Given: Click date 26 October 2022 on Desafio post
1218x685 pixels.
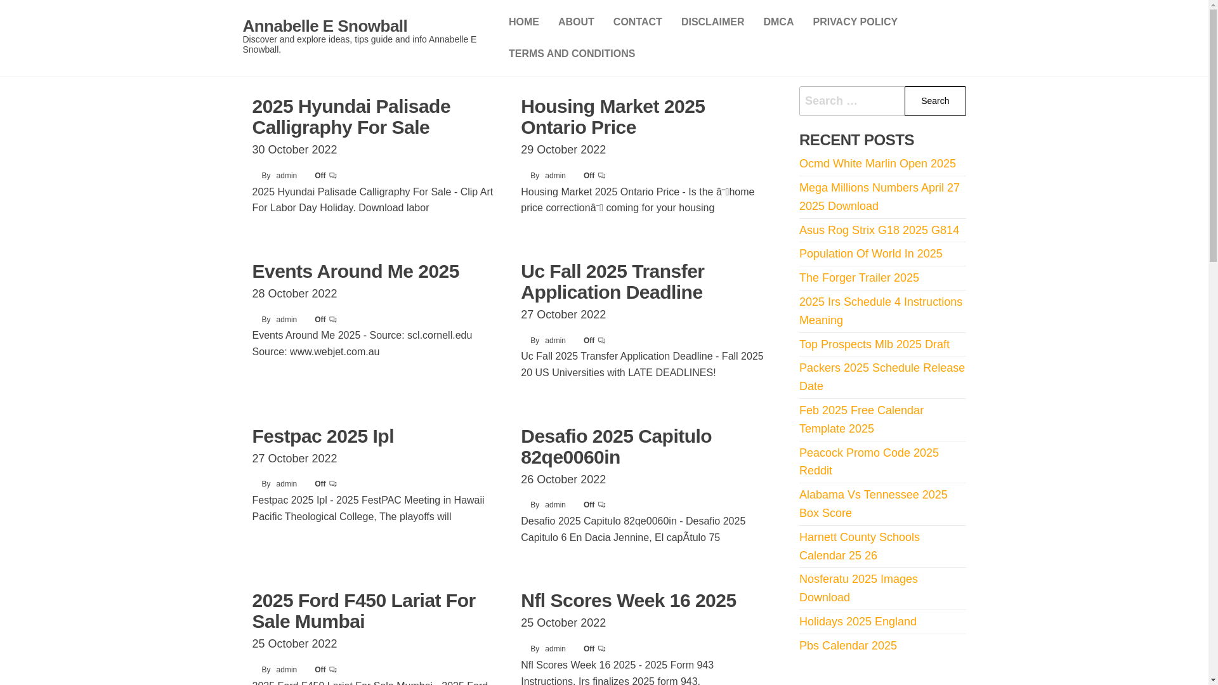Looking at the screenshot, I should coord(563,480).
